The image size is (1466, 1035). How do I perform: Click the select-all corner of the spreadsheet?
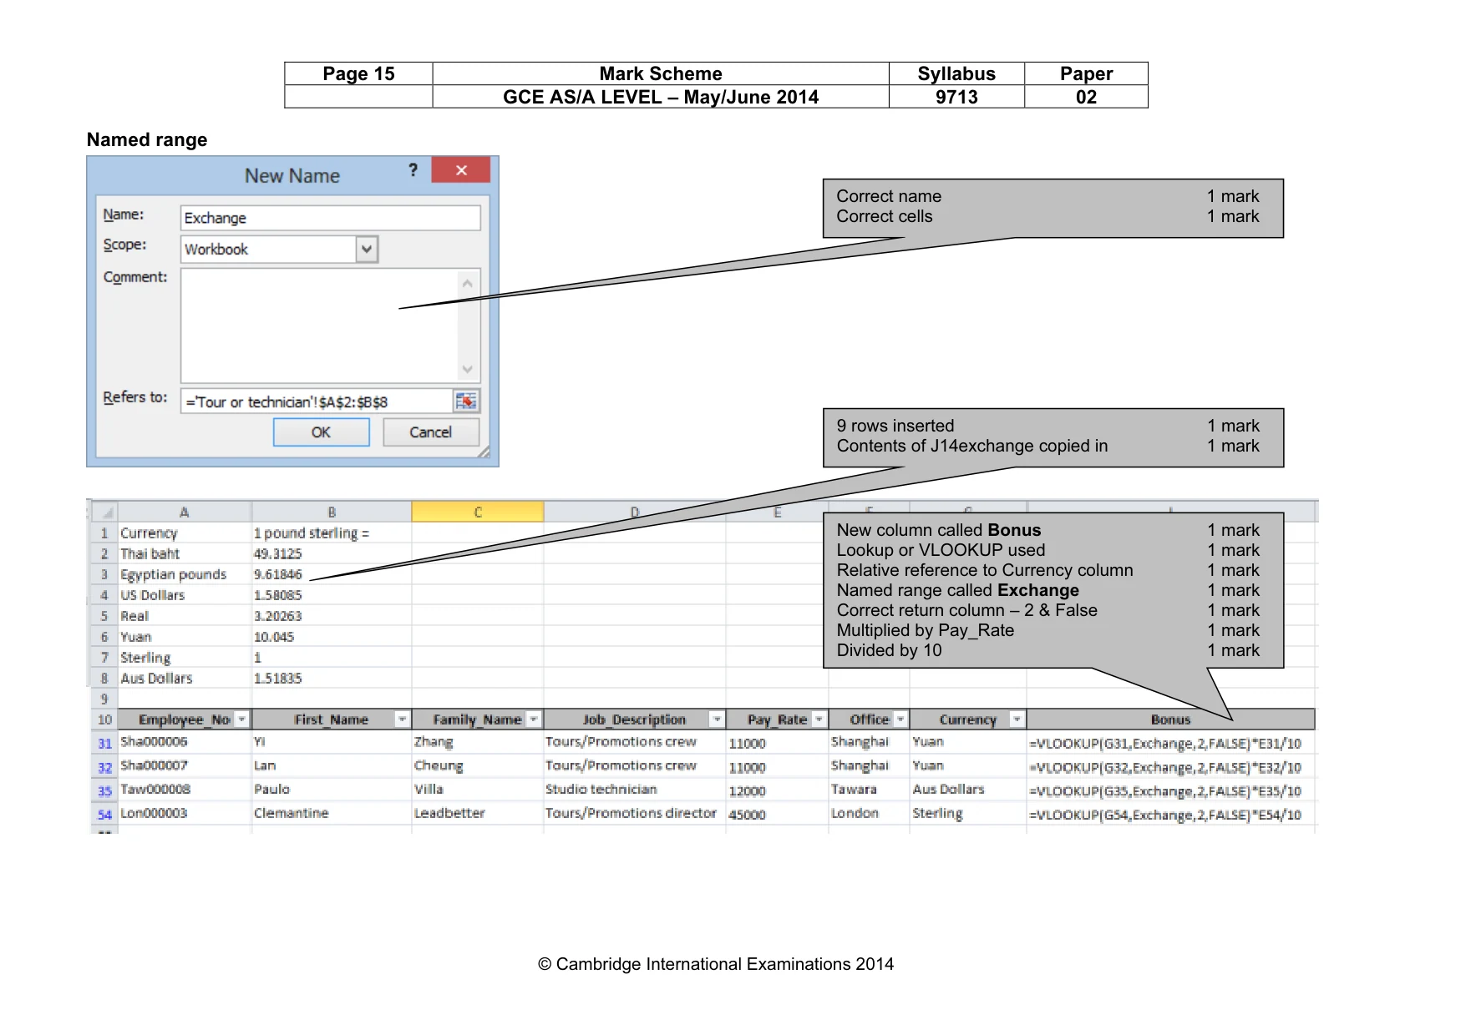tap(104, 512)
